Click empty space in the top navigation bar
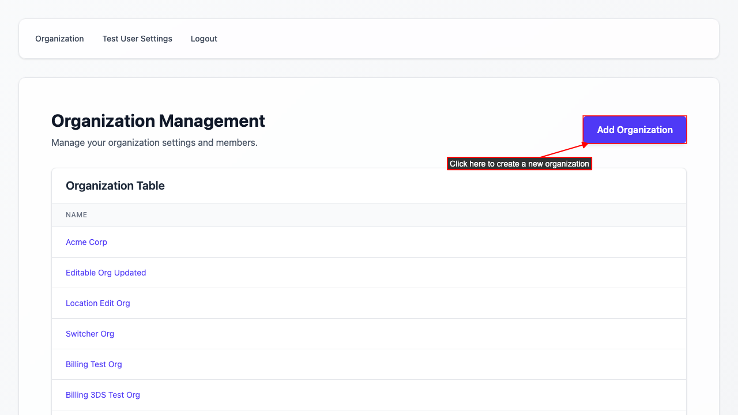 pos(461,39)
